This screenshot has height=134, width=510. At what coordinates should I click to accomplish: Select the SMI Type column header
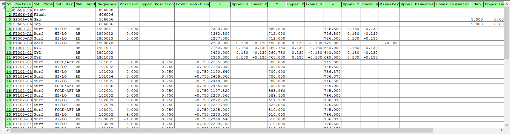click(x=43, y=4)
